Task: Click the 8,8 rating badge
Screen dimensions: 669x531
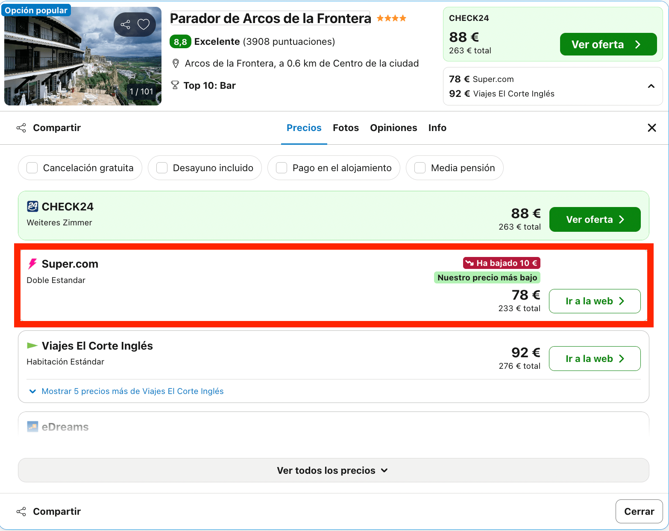Action: point(180,42)
